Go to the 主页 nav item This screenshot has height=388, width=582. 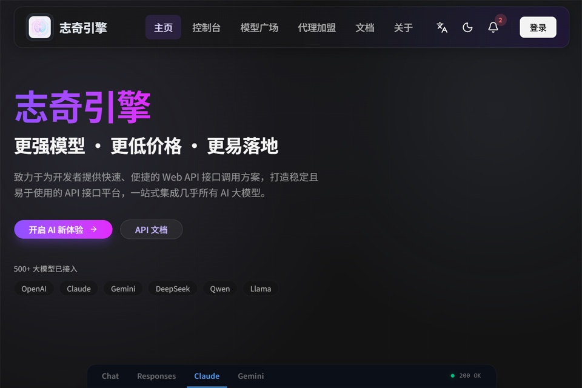pyautogui.click(x=163, y=27)
